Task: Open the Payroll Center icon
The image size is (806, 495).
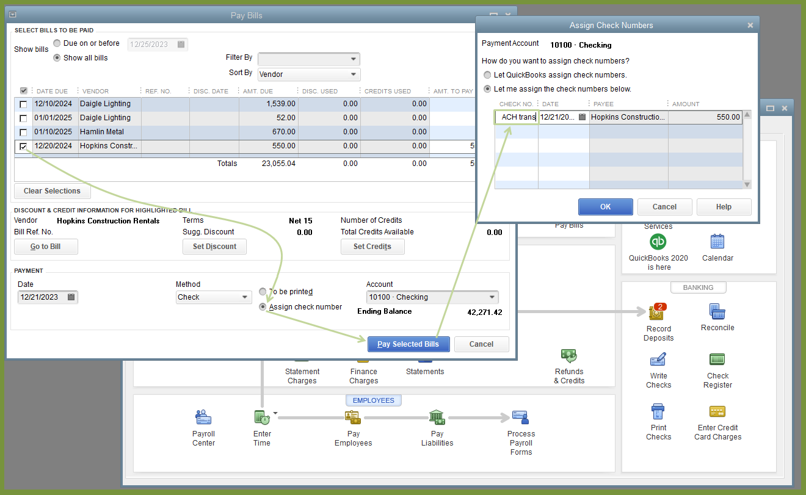Action: pos(203,417)
